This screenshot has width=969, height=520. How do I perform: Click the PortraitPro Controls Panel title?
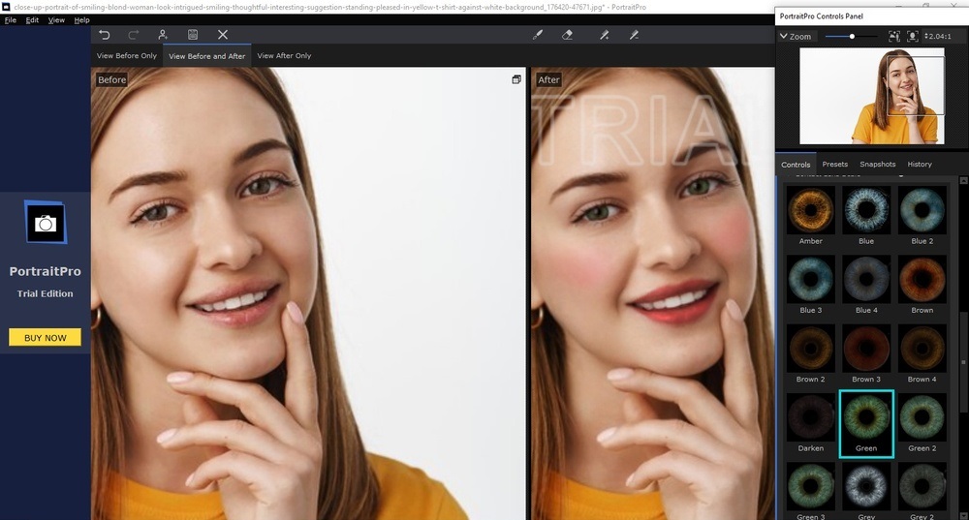point(822,16)
